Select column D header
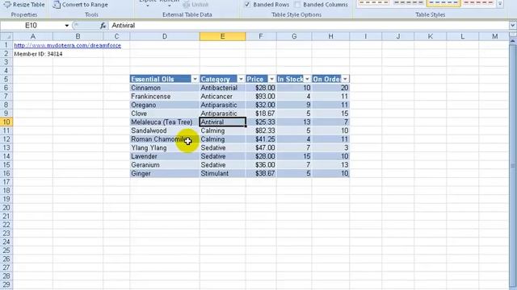This screenshot has width=517, height=290. [165, 36]
